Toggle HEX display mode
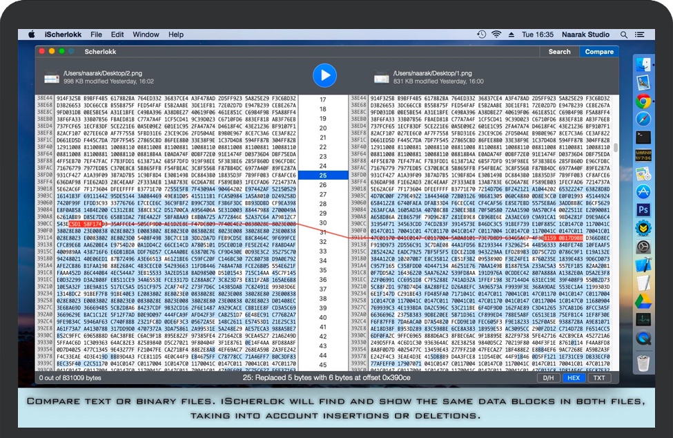The width and height of the screenshot is (673, 438). tap(573, 378)
